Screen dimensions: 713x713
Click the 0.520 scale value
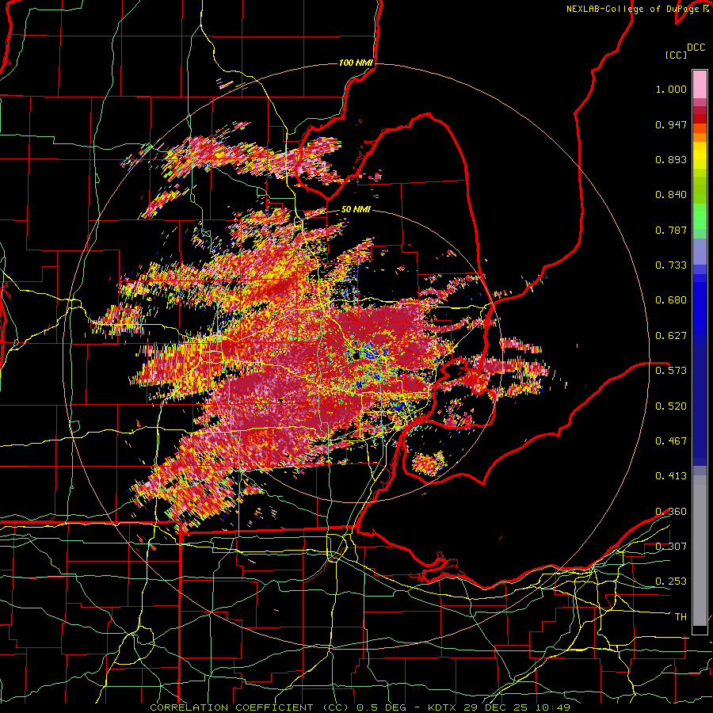(x=671, y=406)
